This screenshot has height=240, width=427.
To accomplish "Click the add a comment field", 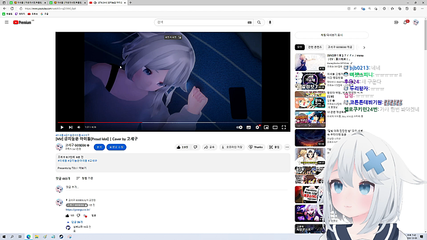I will coord(177,187).
